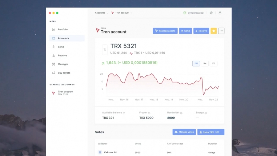Click the TRX 321 available balance value
Viewport: 277px width, 156px height.
click(x=108, y=118)
